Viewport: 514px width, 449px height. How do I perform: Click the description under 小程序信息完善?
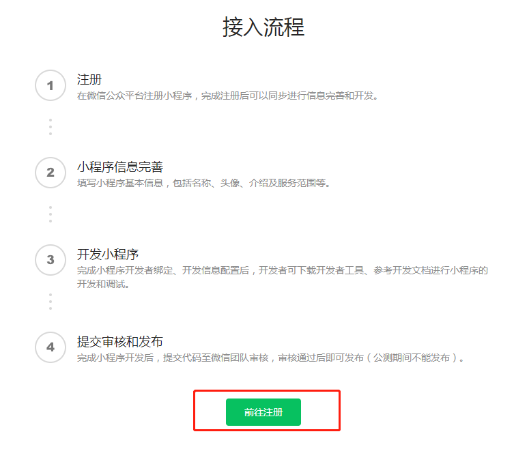[x=203, y=184]
